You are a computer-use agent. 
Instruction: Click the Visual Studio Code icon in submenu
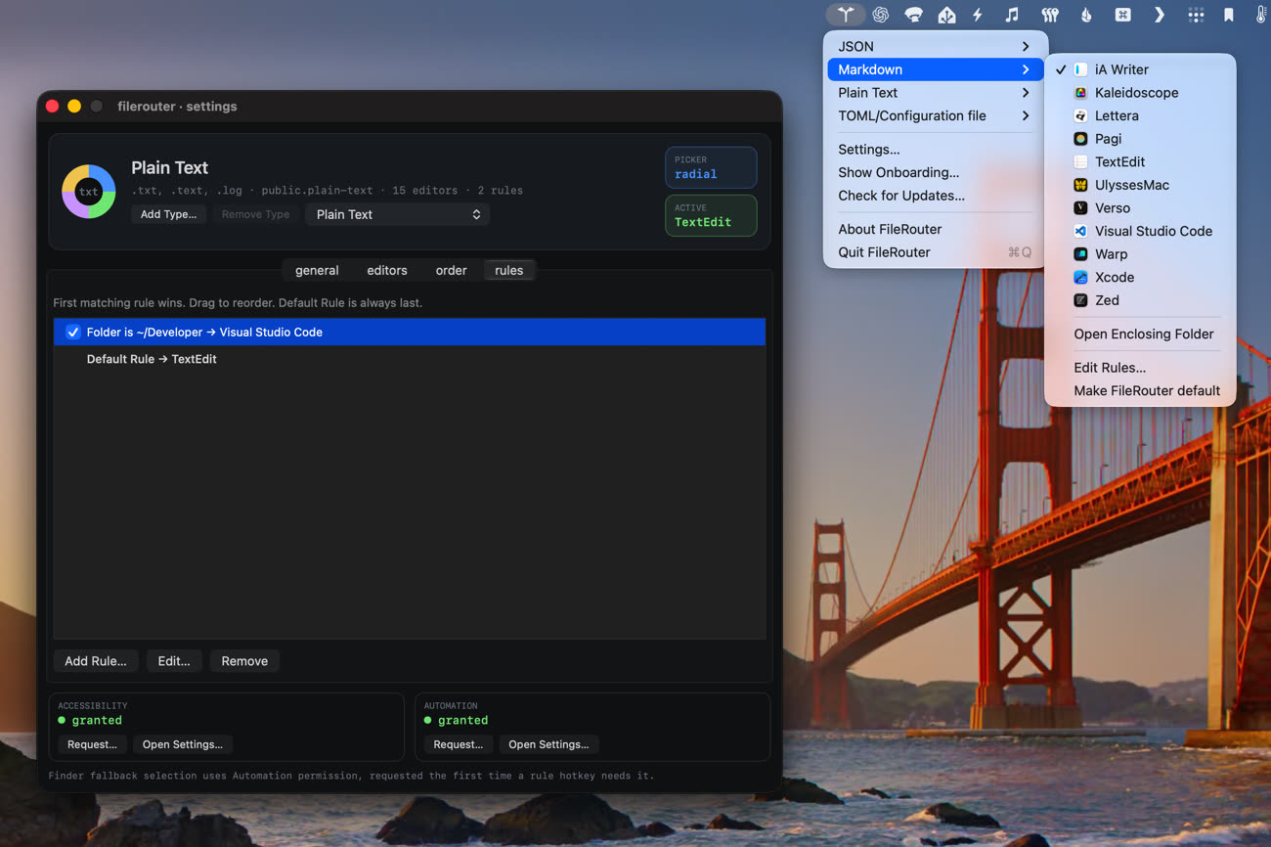(x=1080, y=231)
